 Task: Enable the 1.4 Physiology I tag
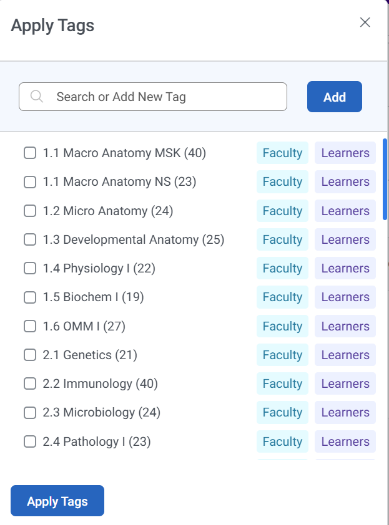coord(30,269)
